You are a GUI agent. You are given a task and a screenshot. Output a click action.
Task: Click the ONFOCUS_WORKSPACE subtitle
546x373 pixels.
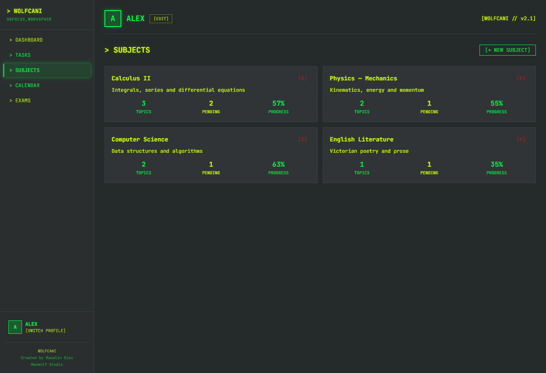click(29, 19)
